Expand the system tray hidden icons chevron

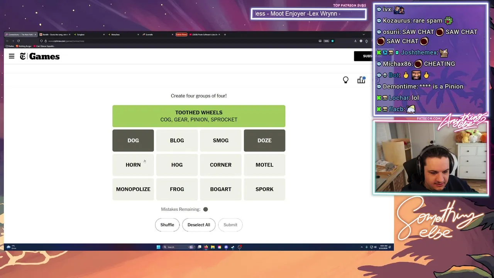(362, 247)
